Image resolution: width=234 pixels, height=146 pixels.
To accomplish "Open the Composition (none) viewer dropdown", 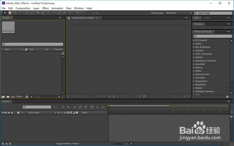I will point(97,18).
